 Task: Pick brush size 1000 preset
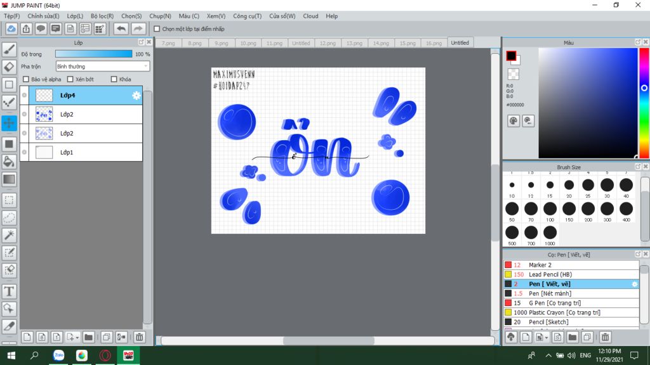pos(550,236)
